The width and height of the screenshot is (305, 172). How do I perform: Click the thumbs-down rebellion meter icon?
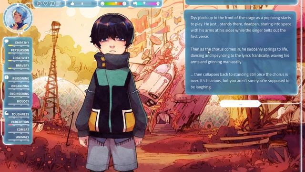[x=135, y=3]
